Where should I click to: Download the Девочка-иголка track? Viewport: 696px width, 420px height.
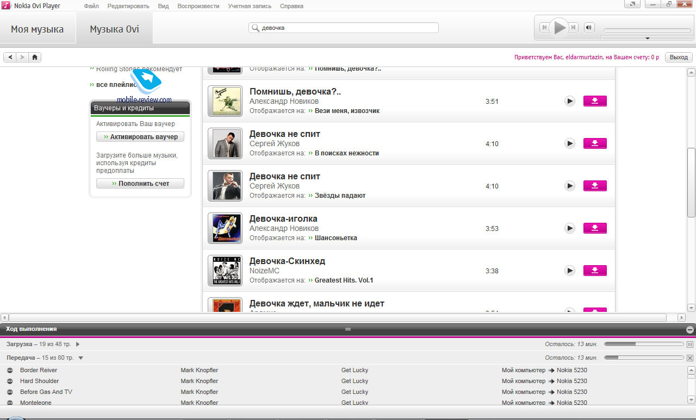tap(595, 228)
